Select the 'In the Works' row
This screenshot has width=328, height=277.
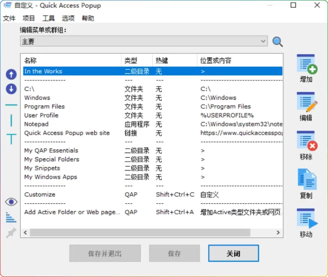153,71
